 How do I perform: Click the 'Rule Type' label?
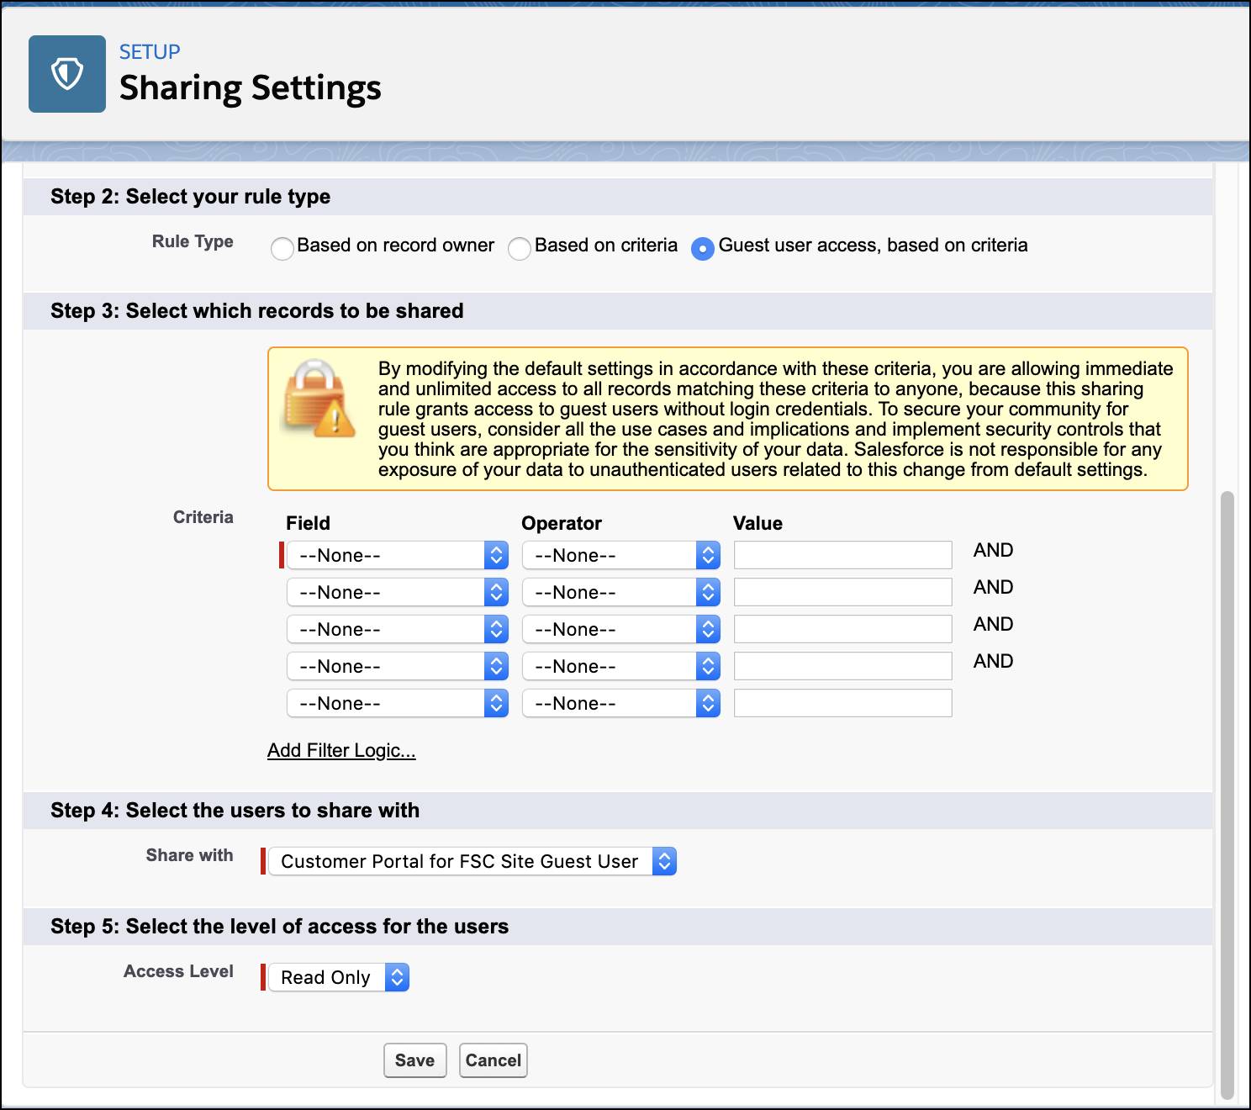193,241
